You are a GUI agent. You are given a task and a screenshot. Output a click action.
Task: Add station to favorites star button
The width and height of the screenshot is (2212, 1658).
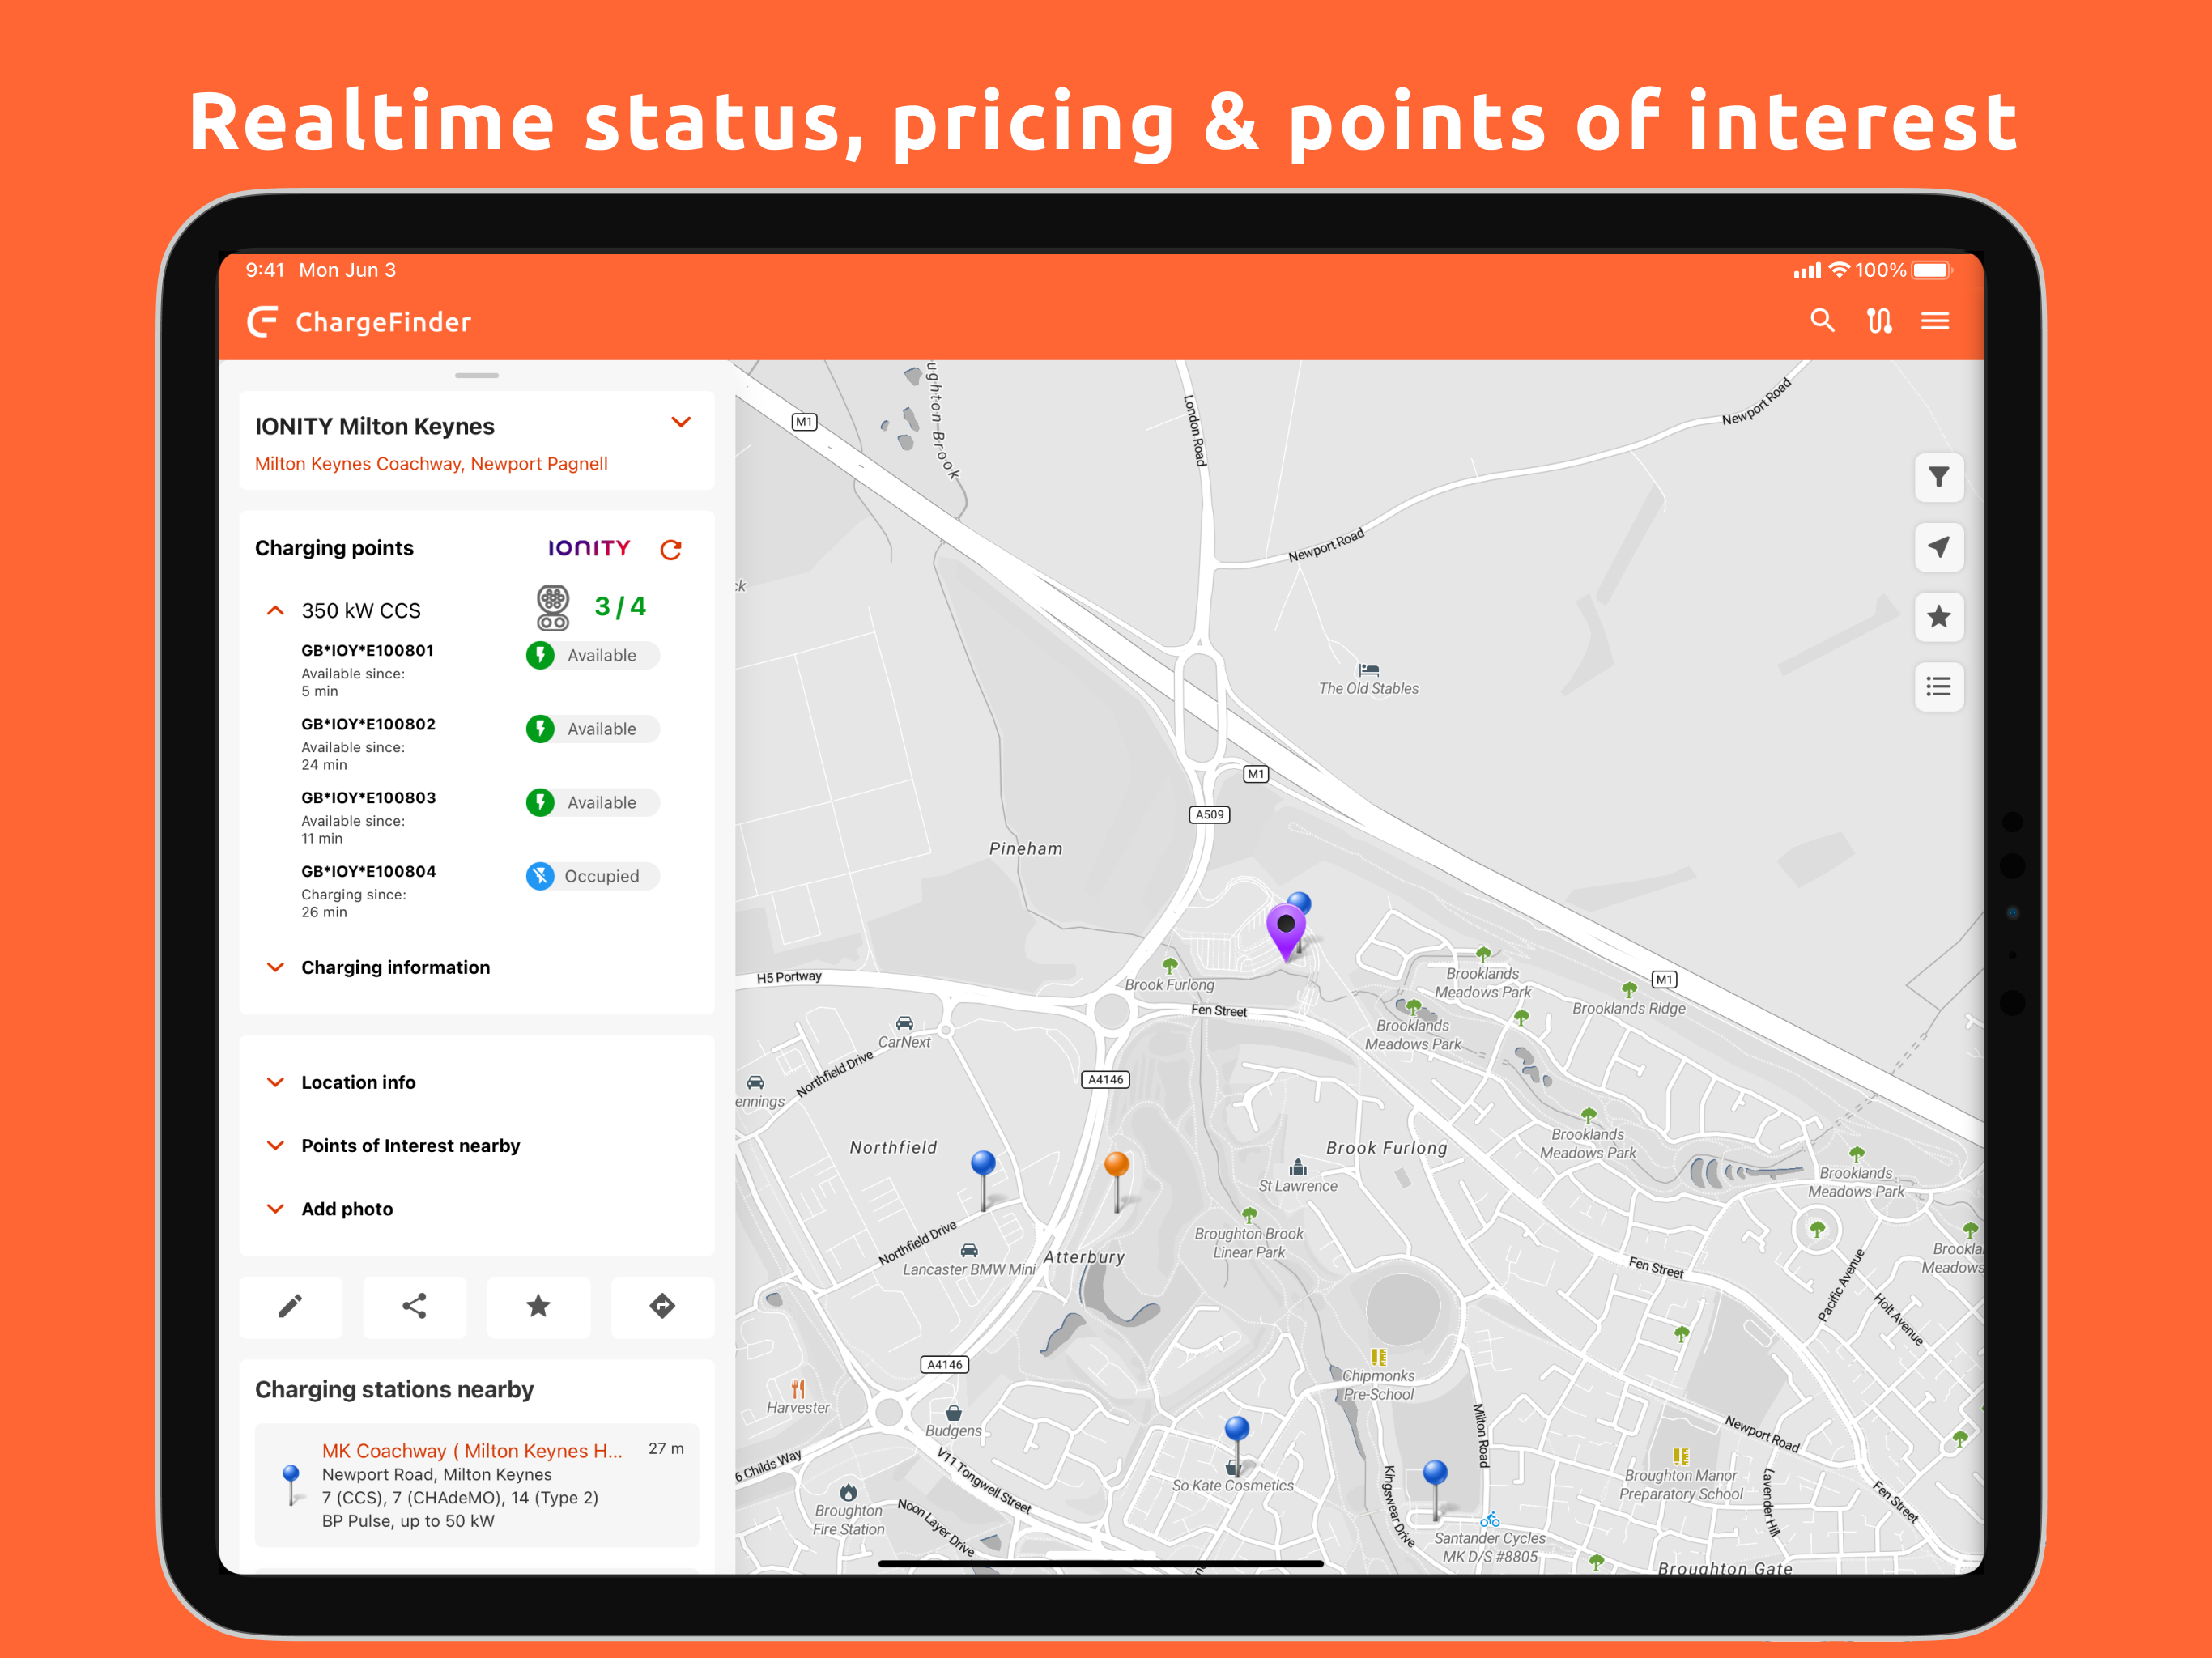pos(538,1306)
